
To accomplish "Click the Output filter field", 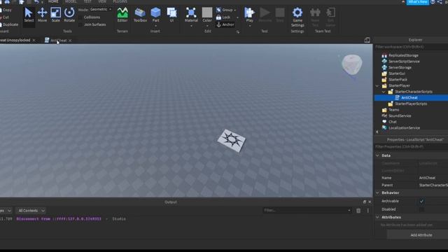I will pos(307,211).
